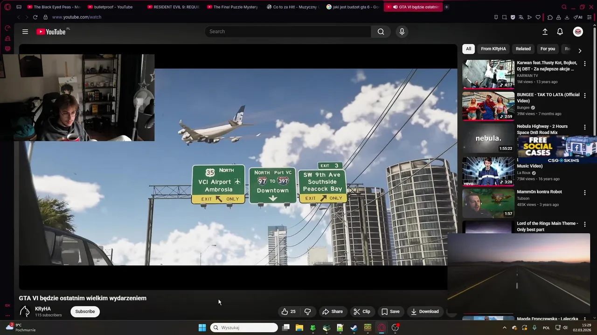Screen dimensions: 597x335
Task: Open more options for Mamm0n kontra Robot
Action: 585,192
